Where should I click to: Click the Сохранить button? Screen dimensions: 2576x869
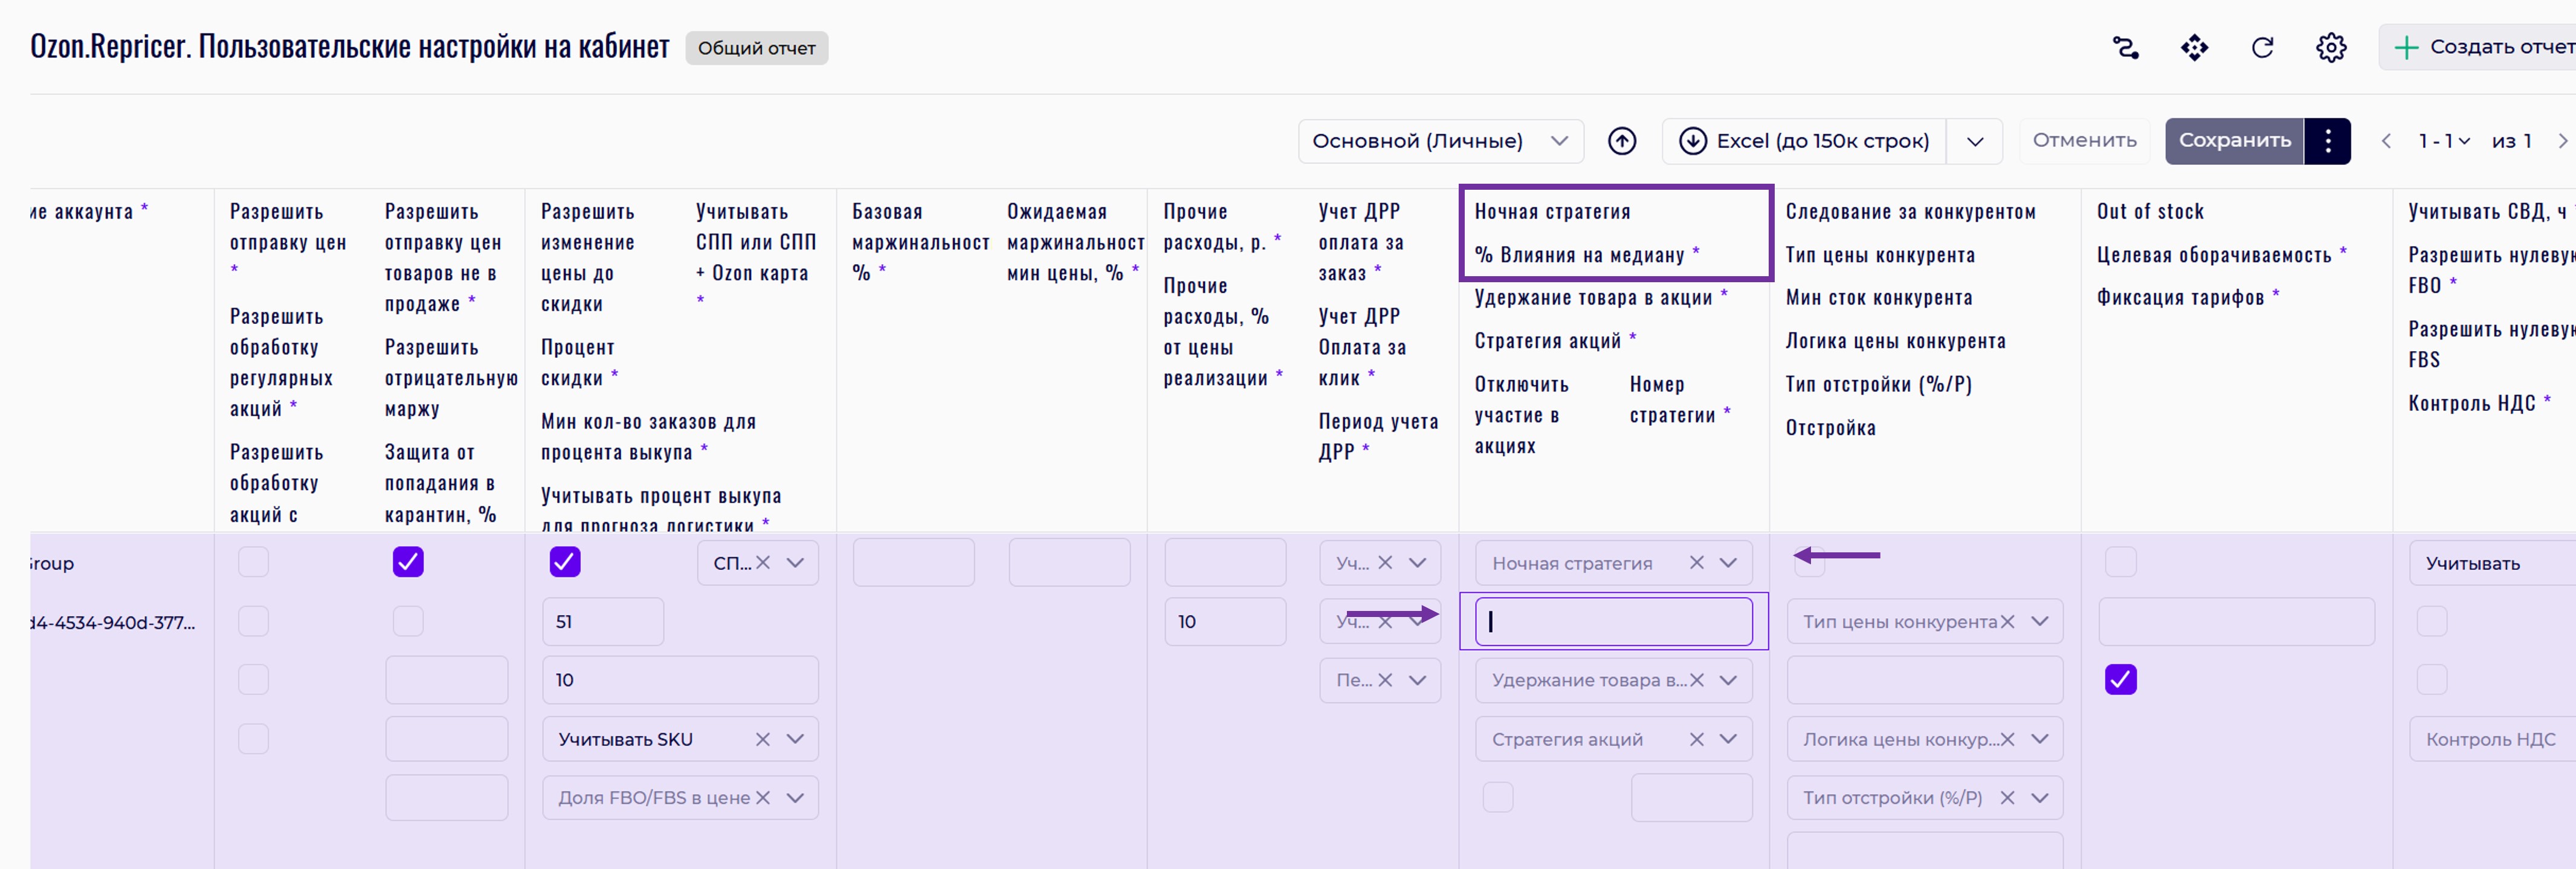[x=2234, y=141]
